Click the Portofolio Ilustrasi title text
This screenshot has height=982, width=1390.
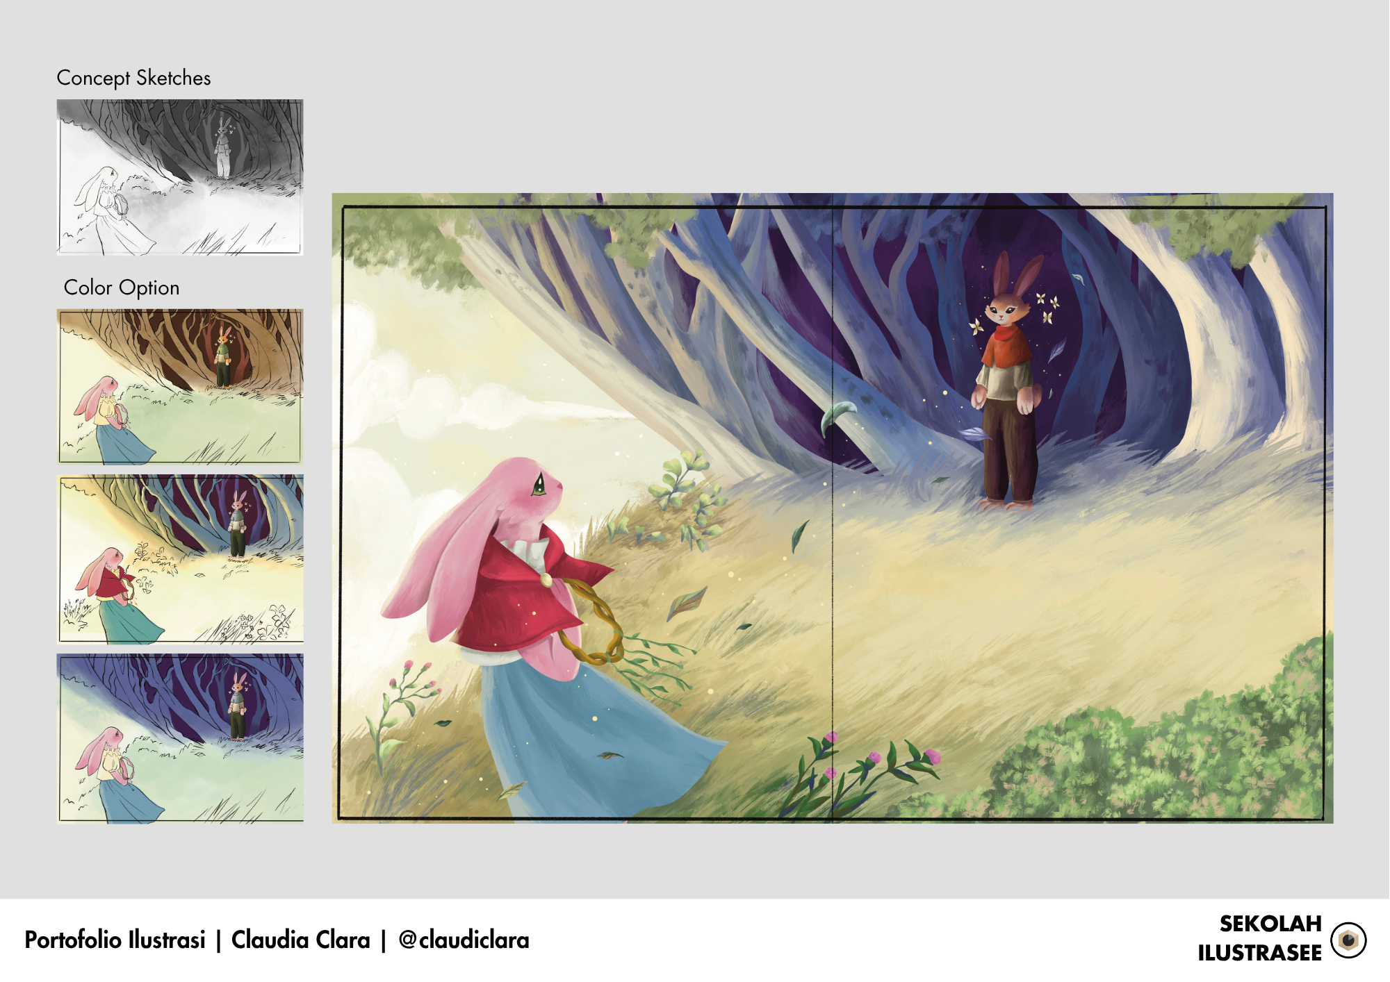[115, 940]
